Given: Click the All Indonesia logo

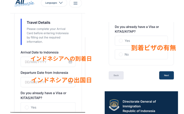Looking at the screenshot, I should click(x=25, y=3).
